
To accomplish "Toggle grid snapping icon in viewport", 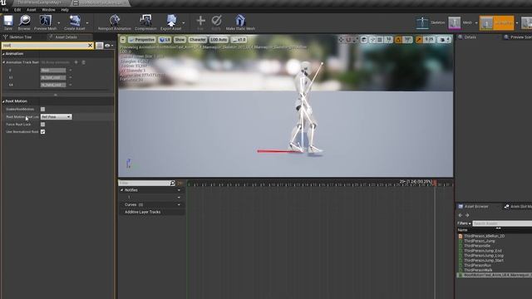I will tap(380, 40).
